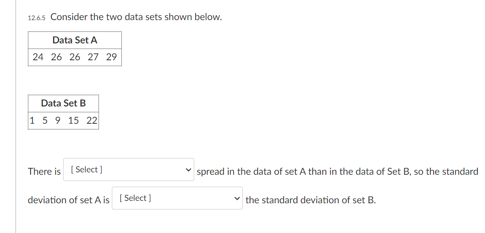Click the value 15 in Data Set B
The width and height of the screenshot is (485, 233).
pyautogui.click(x=74, y=120)
